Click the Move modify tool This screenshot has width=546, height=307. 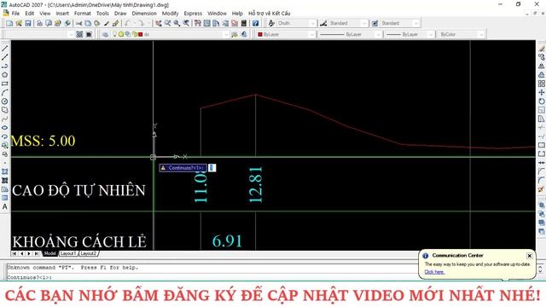click(541, 92)
